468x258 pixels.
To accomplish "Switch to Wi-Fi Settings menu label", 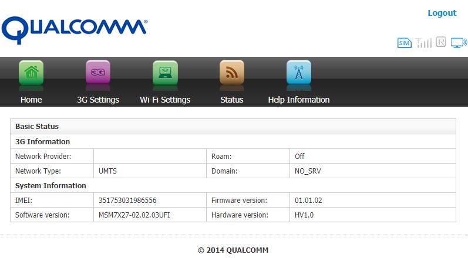I will coord(165,100).
